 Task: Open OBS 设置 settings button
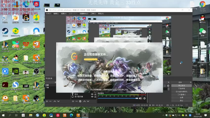tap(181, 98)
